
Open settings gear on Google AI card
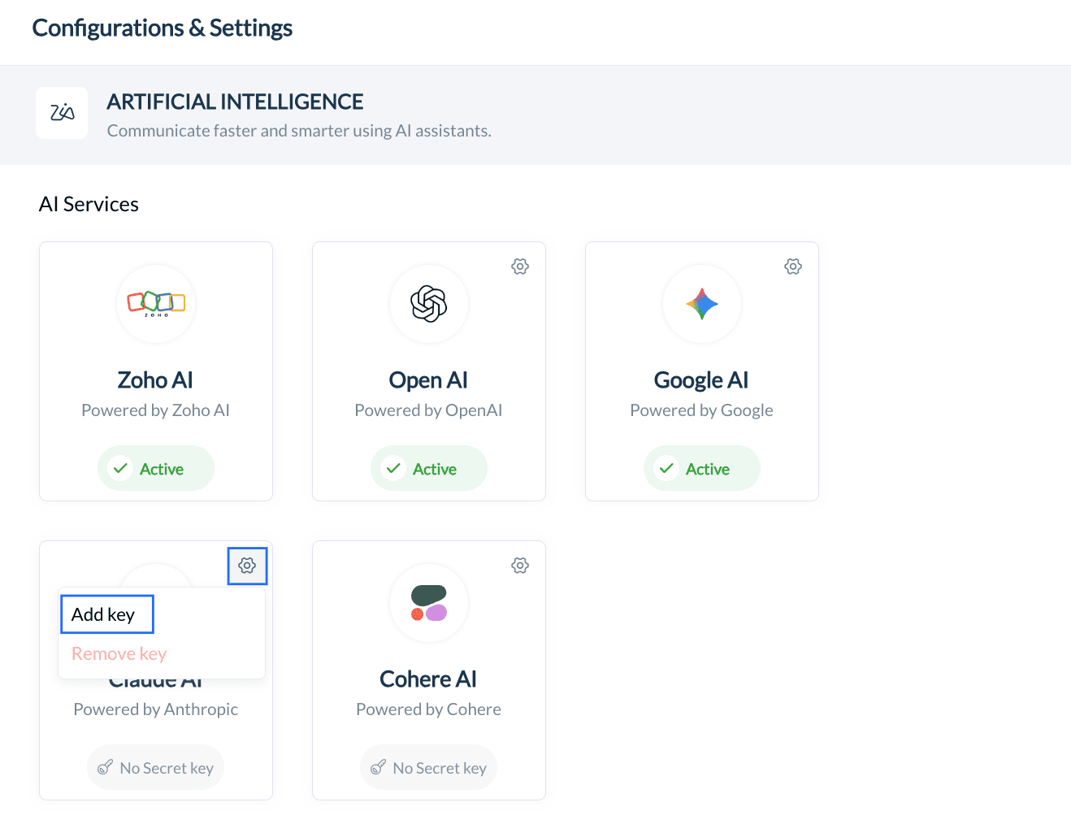coord(793,267)
